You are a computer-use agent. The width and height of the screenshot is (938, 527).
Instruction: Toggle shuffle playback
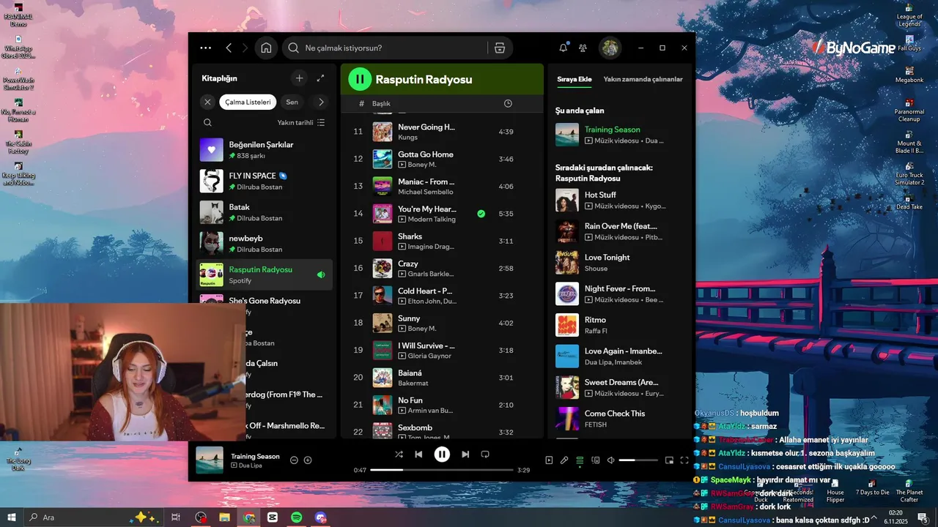pos(399,455)
